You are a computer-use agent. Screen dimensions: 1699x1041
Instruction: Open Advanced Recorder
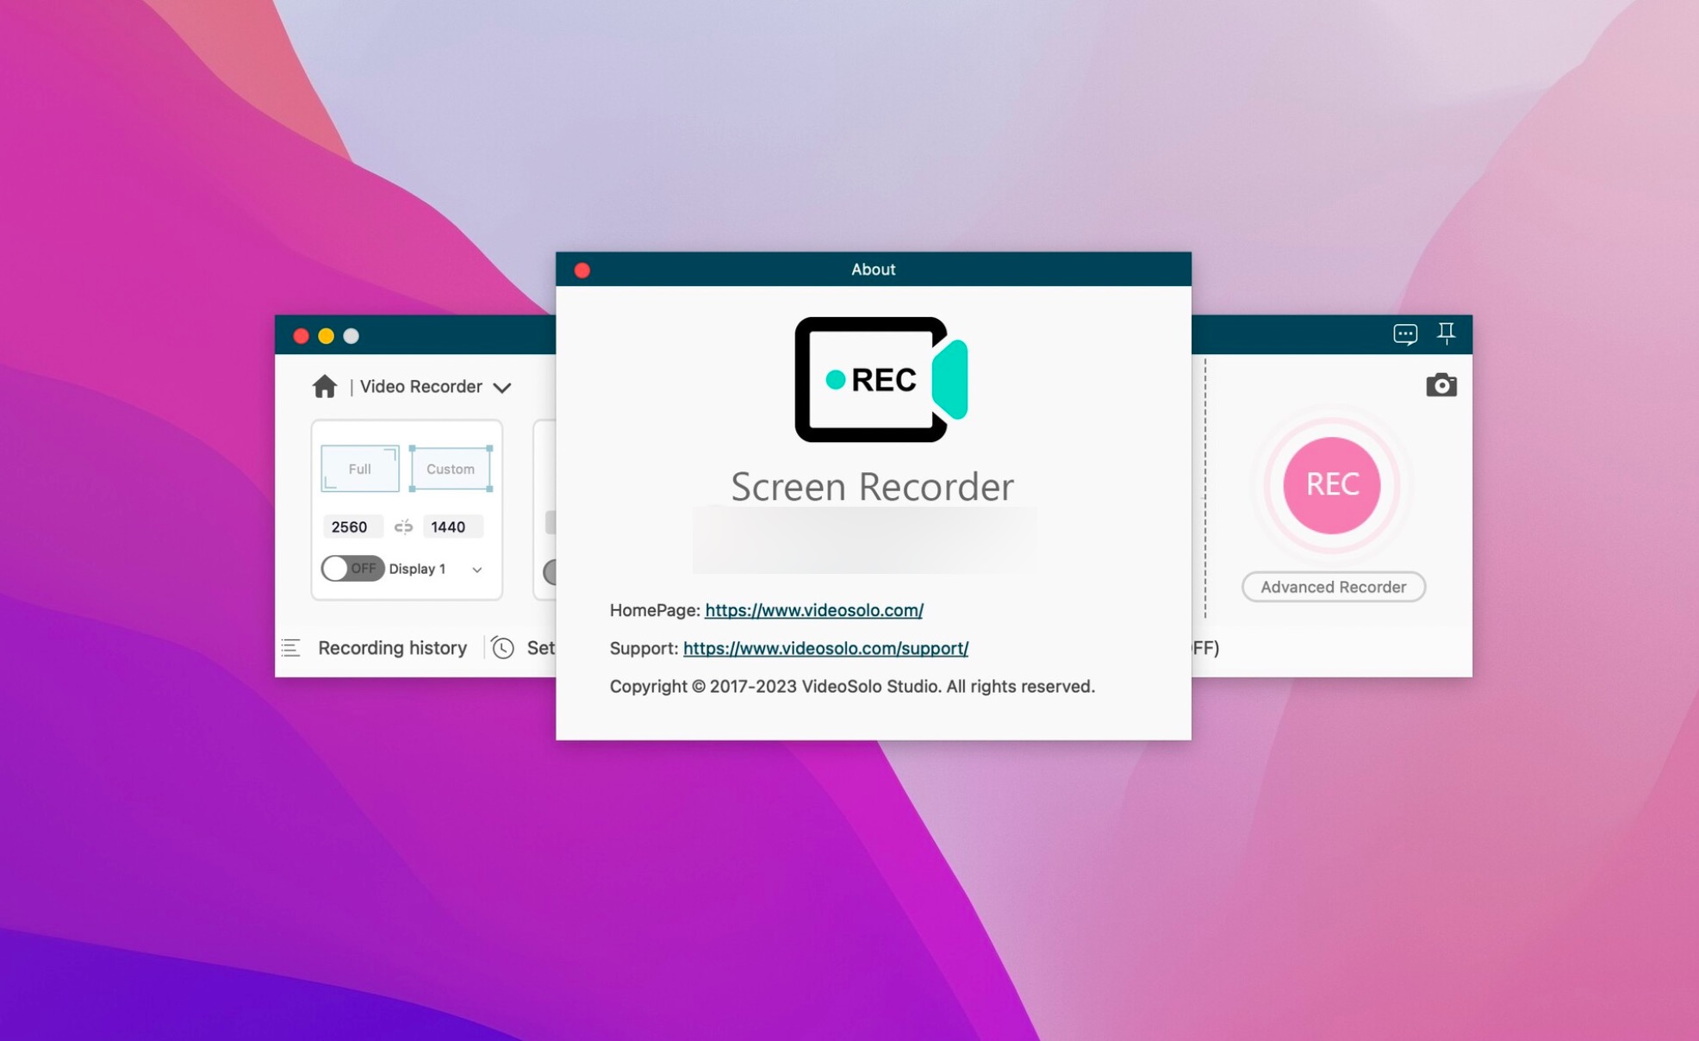click(1333, 587)
